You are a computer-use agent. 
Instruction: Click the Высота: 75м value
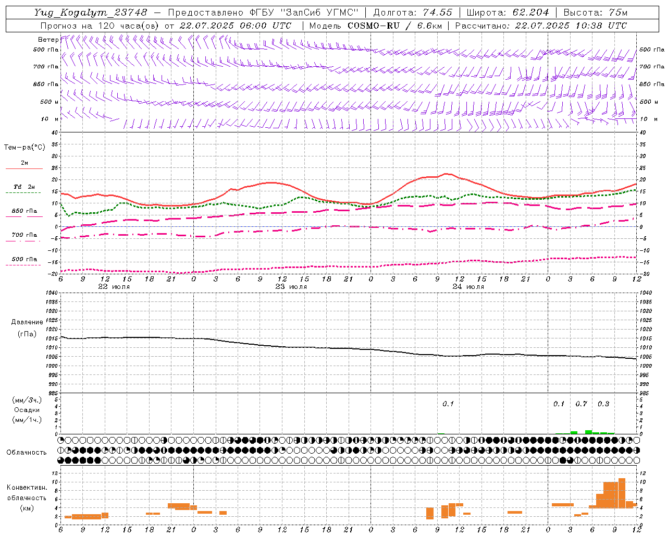coord(595,13)
